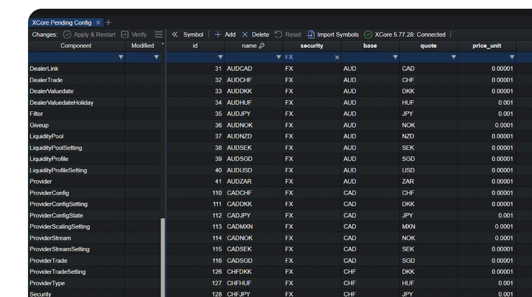The image size is (532, 297).
Task: Click the Import Symbols document icon
Action: [310, 35]
